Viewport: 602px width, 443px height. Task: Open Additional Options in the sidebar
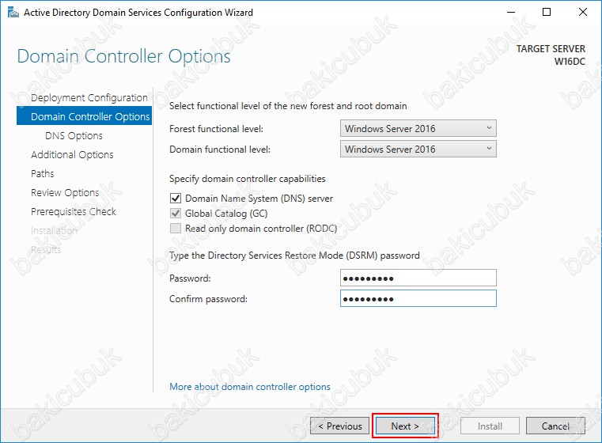(72, 154)
